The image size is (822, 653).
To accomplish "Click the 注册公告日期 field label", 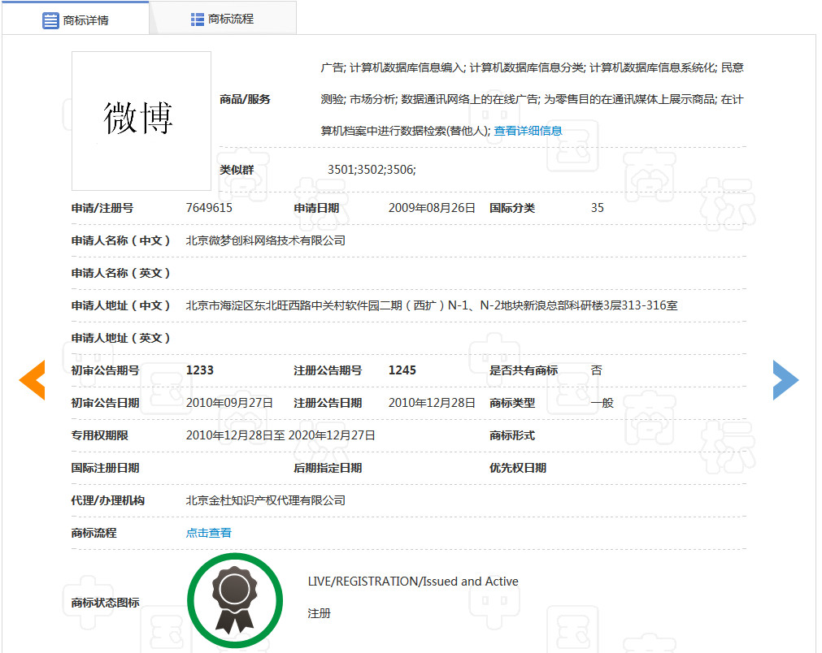I will [328, 403].
